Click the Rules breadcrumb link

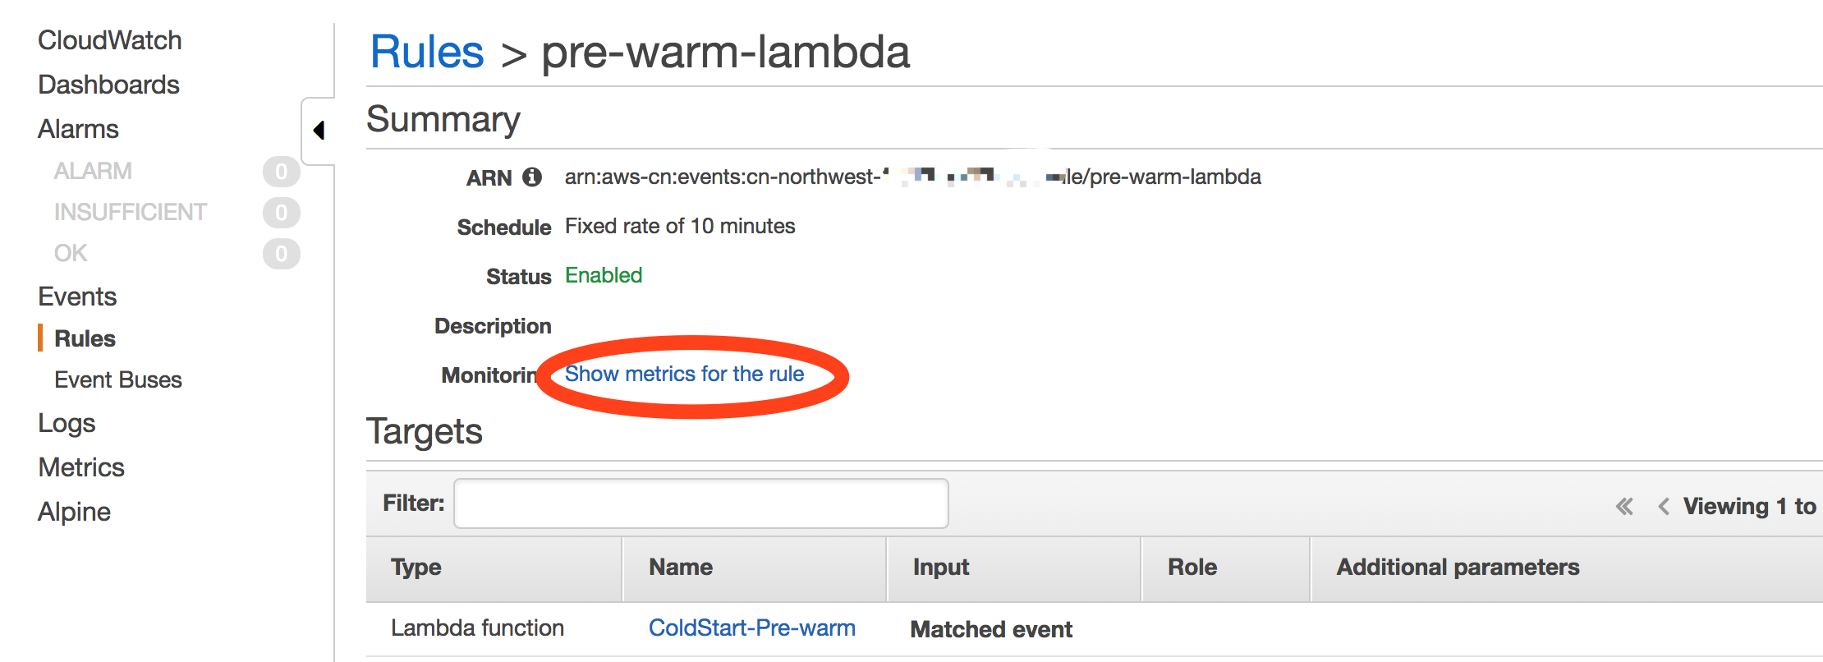(427, 52)
